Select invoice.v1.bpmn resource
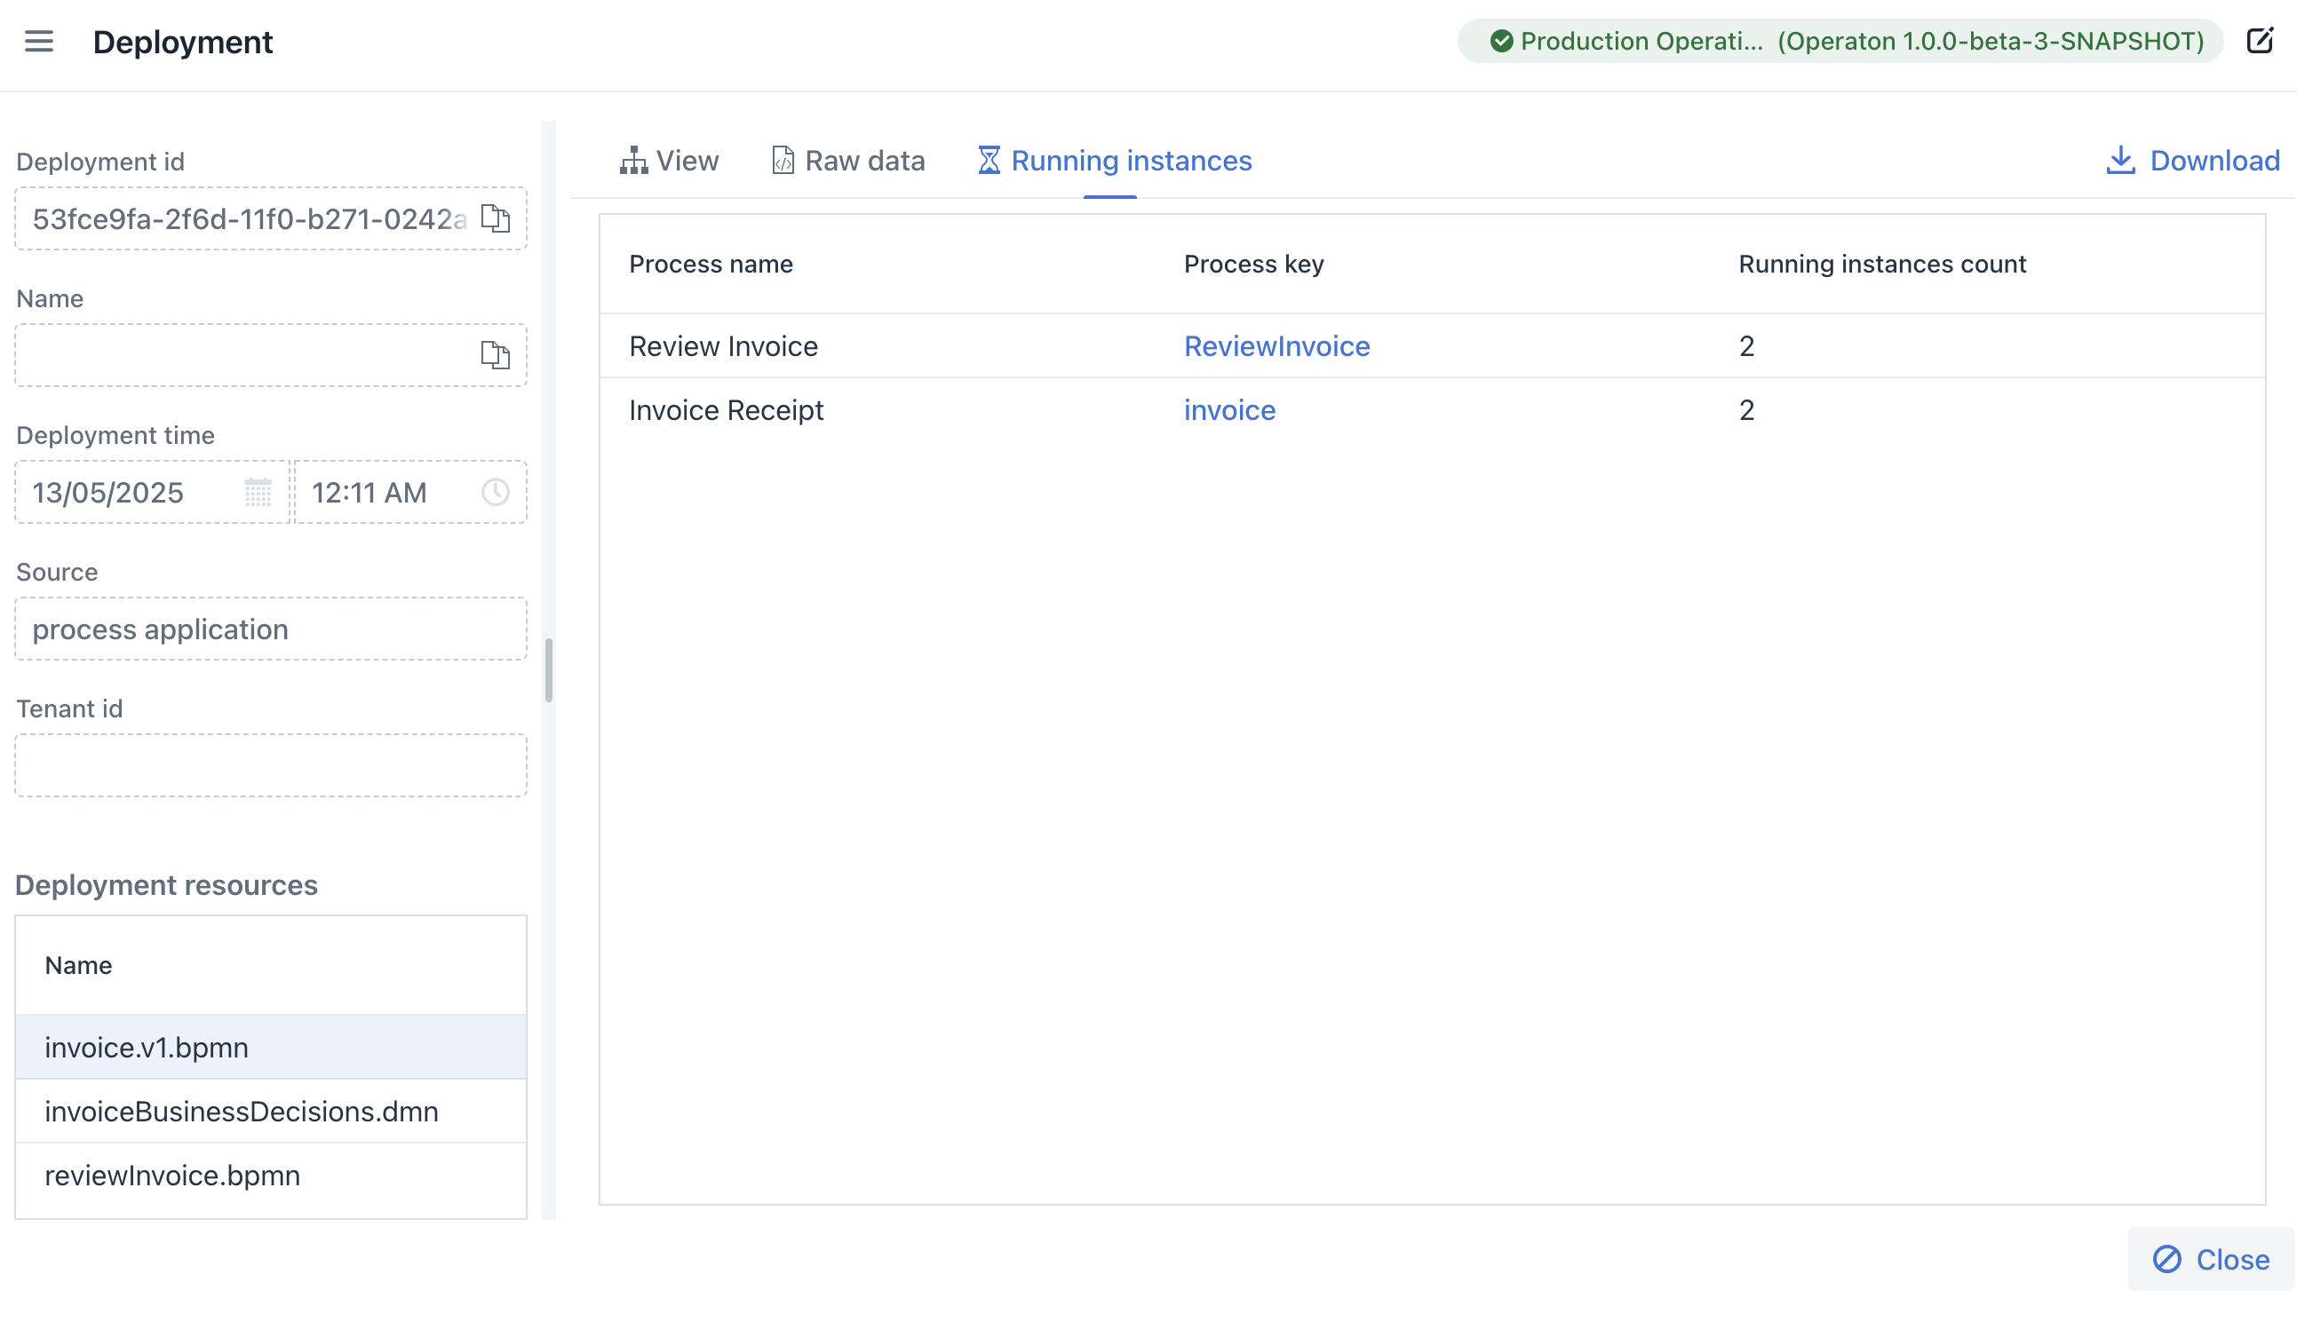This screenshot has width=2297, height=1330. (x=271, y=1048)
